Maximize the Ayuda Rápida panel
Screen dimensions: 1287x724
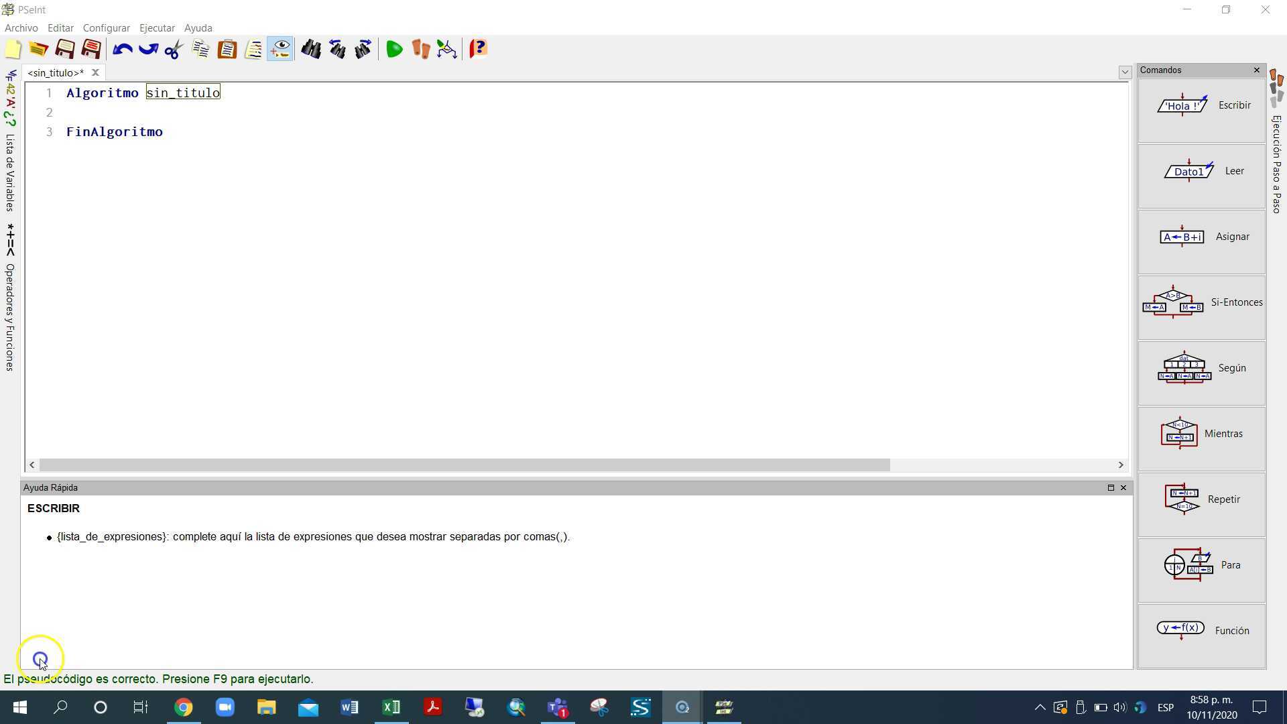click(1110, 487)
